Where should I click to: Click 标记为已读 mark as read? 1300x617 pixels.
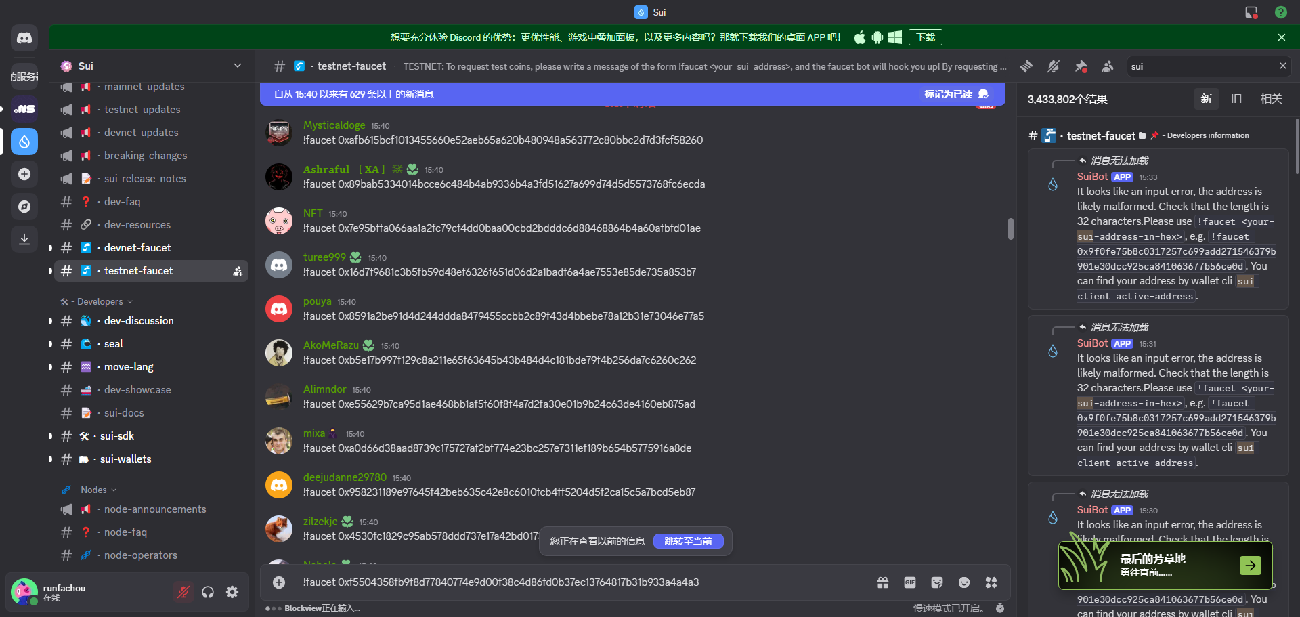(x=956, y=94)
